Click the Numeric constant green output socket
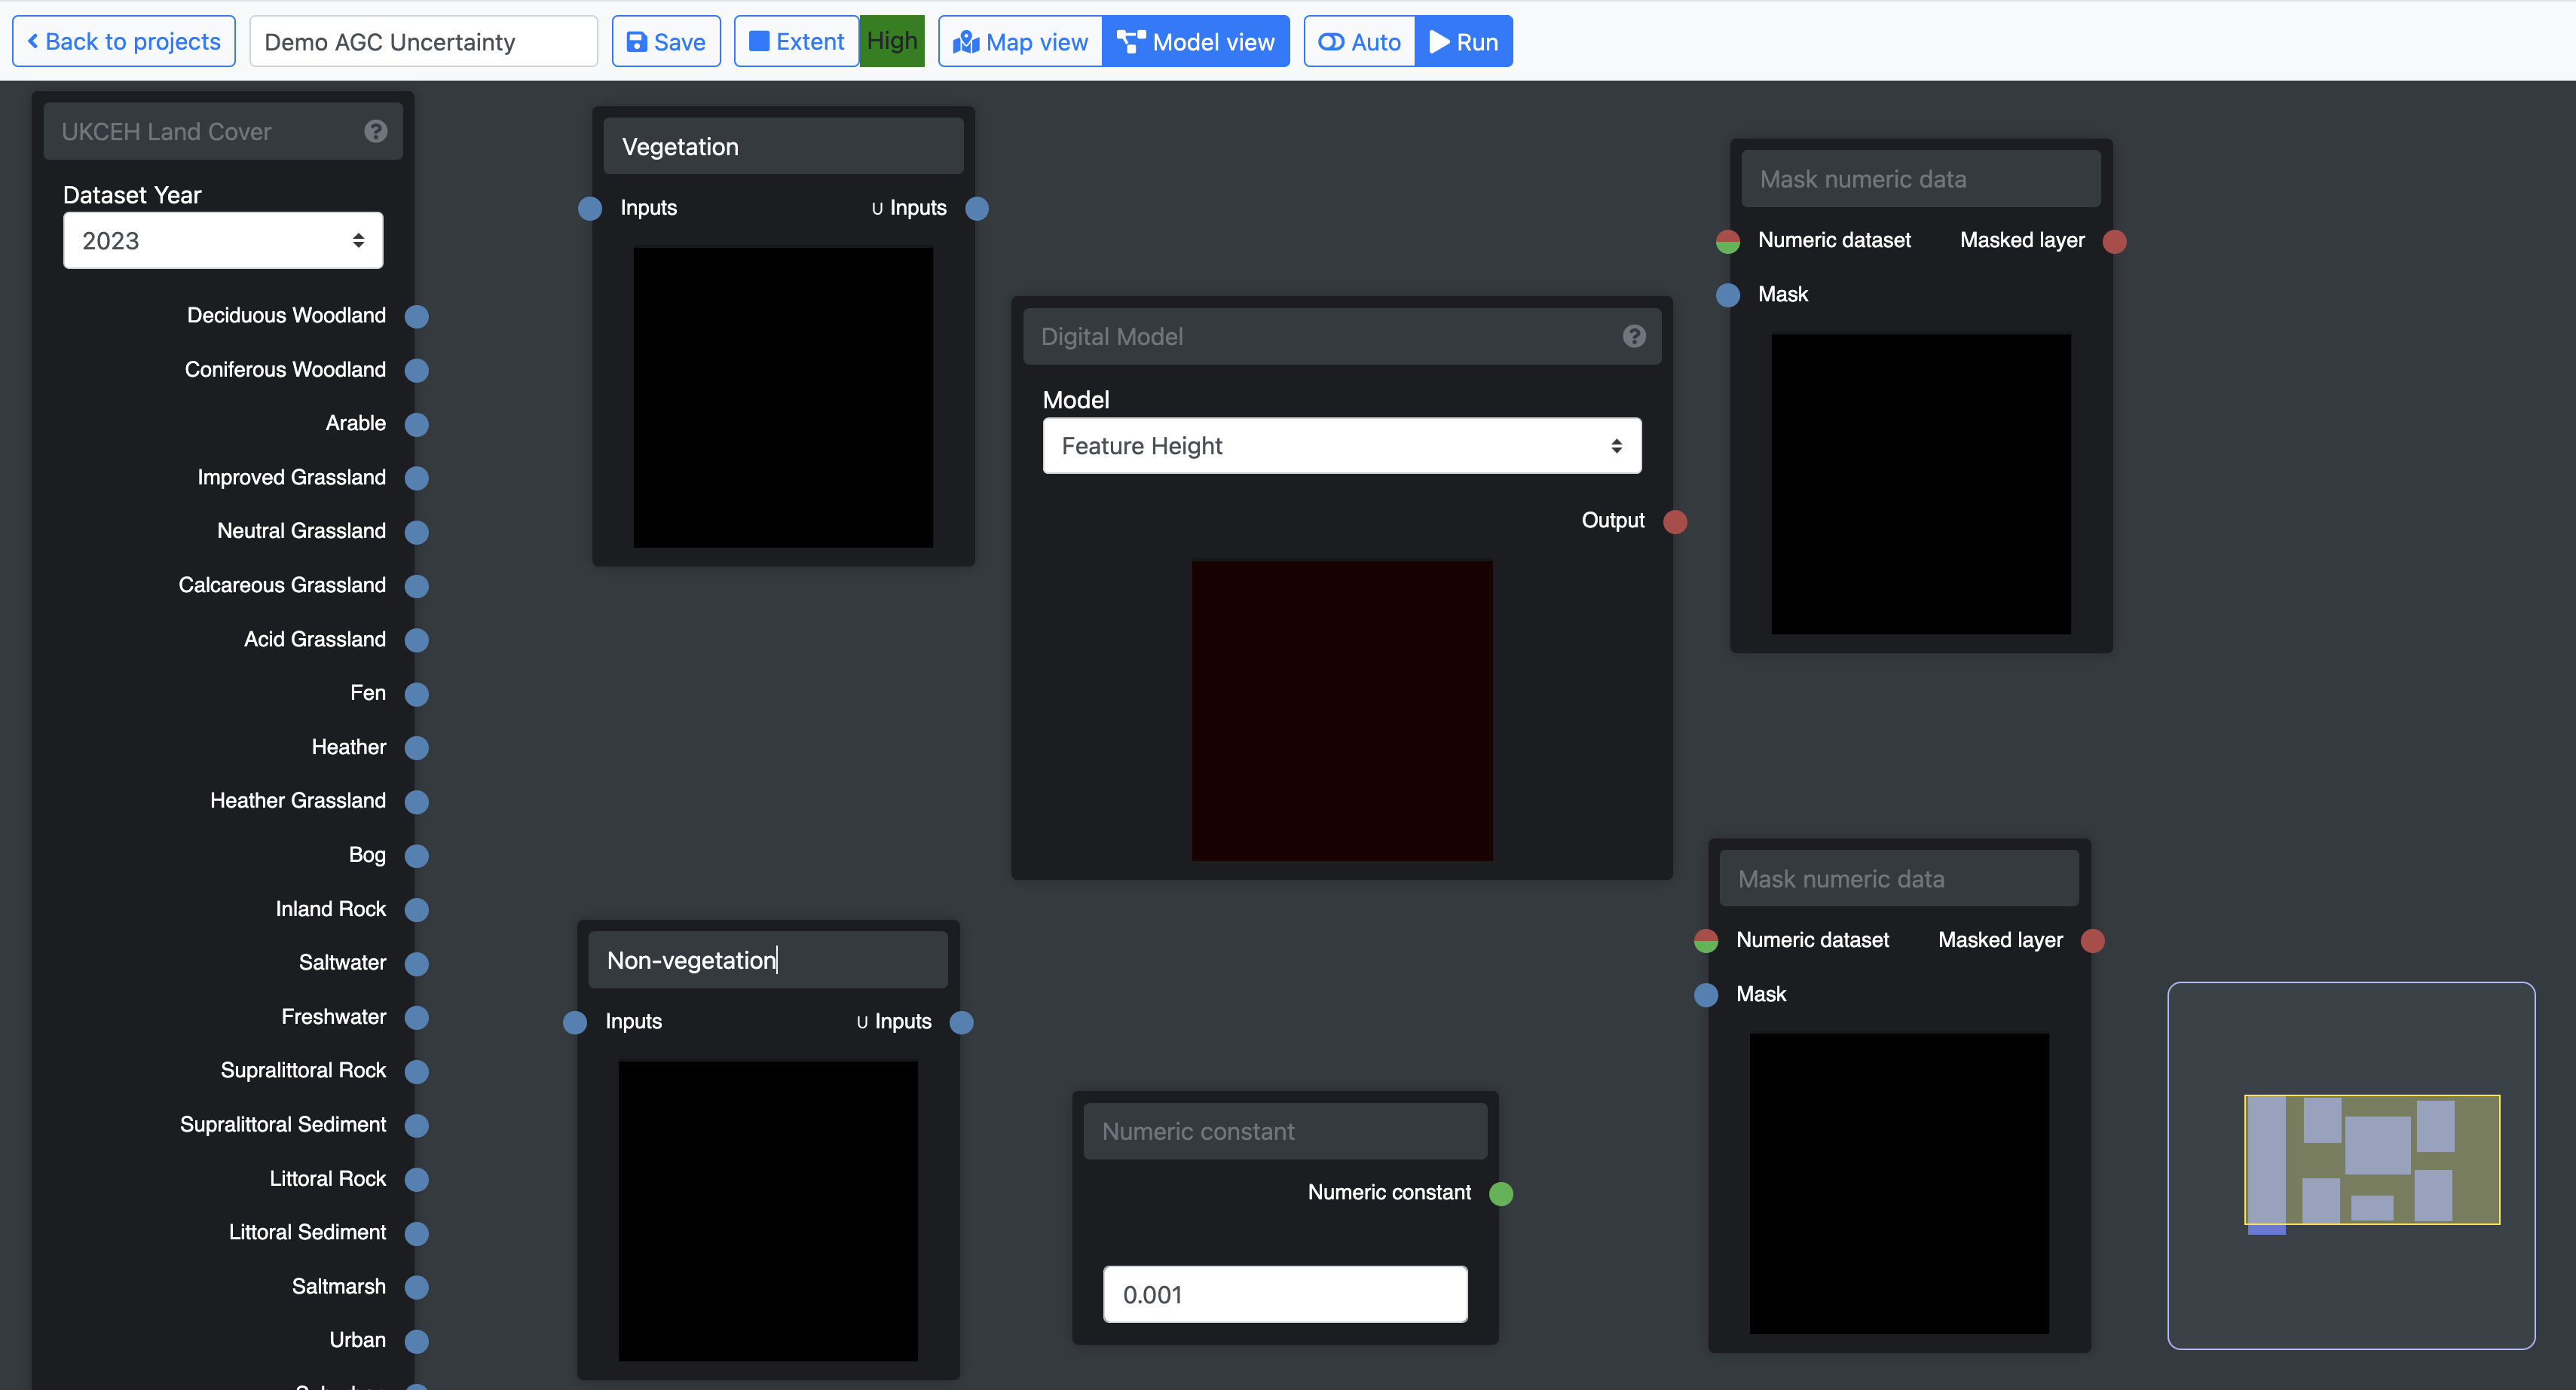The width and height of the screenshot is (2576, 1390). coord(1501,1193)
